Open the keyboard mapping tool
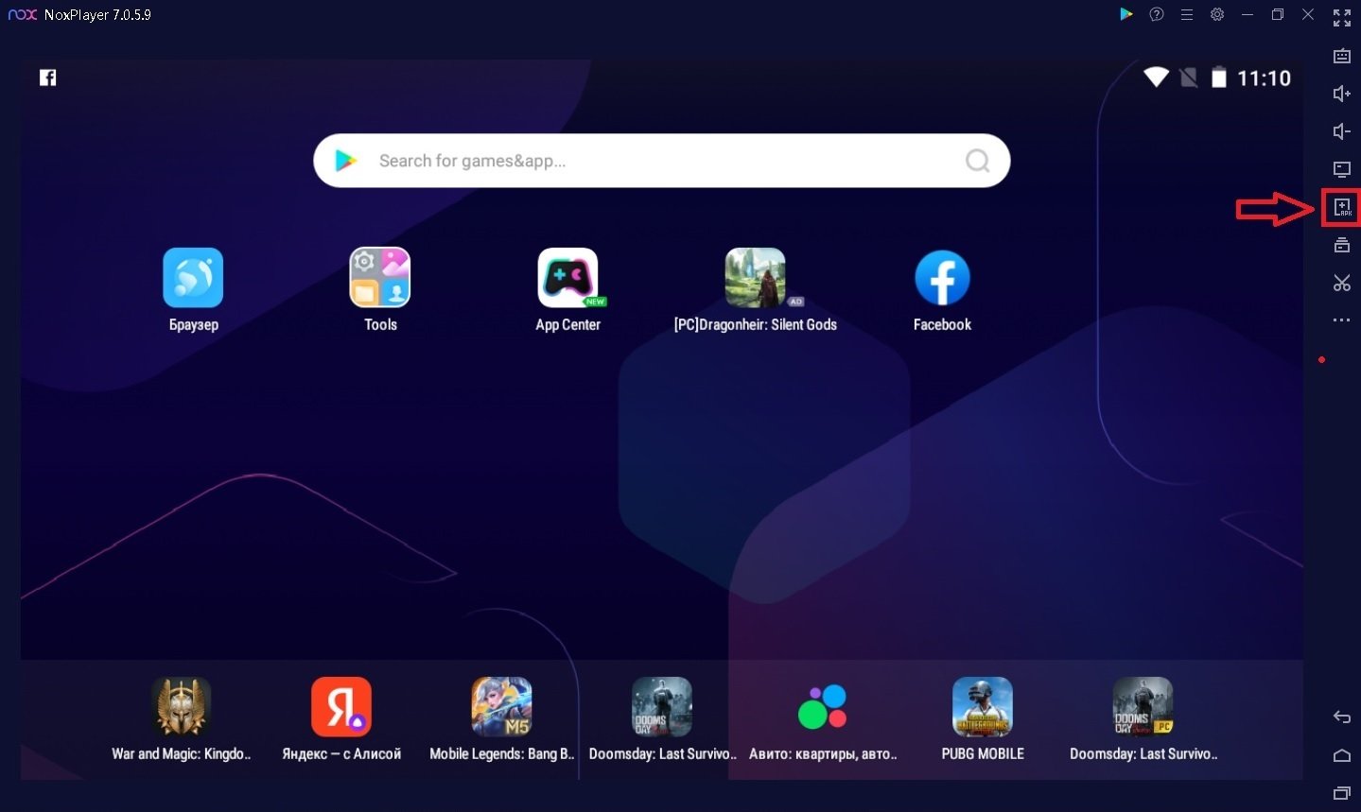The width and height of the screenshot is (1361, 812). pos(1341,56)
